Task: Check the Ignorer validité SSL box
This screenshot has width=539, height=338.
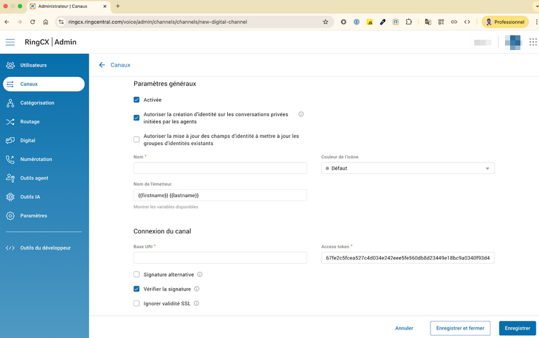Action: tap(137, 303)
